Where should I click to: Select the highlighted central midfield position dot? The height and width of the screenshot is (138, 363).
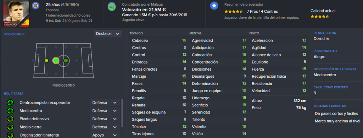pos(56,61)
